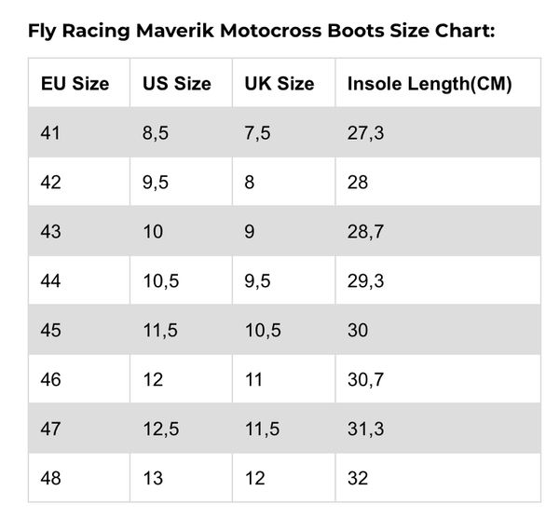Click the UK Size column header

[x=279, y=84]
